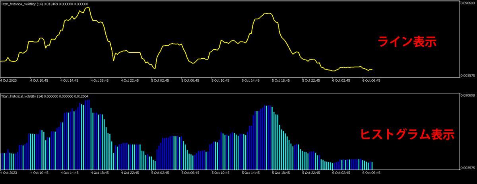Click the 0.003575 scale value on histogram chart
The height and width of the screenshot is (184, 477).
tap(468, 168)
